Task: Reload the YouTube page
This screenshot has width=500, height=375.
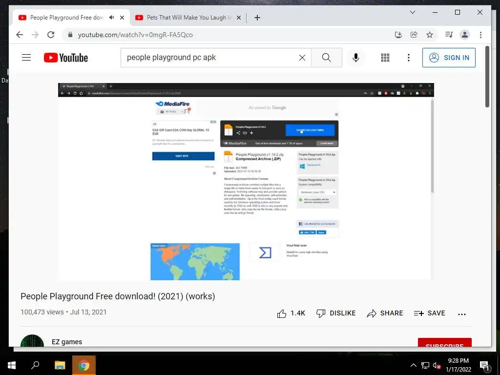Action: tap(51, 35)
